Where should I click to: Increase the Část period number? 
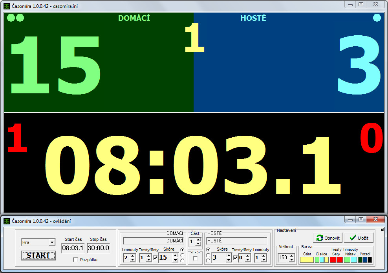pos(198,240)
